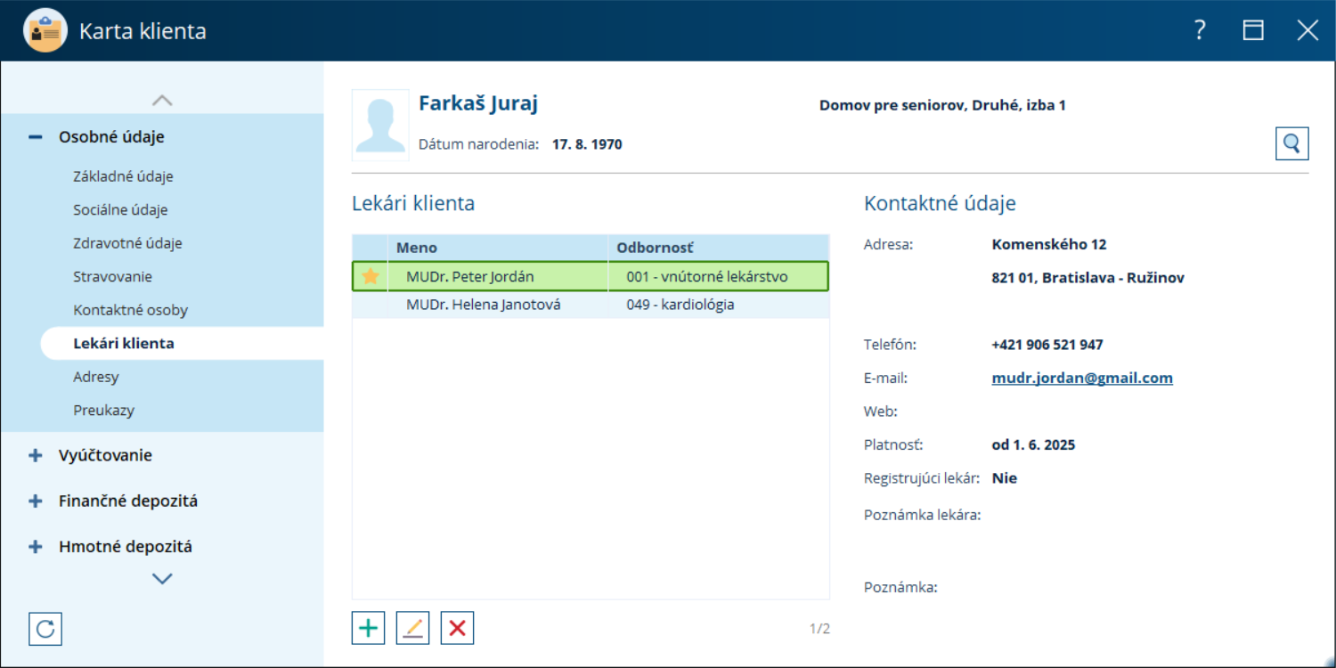
Task: Collapse the Osobné údaje section
Action: [x=36, y=137]
